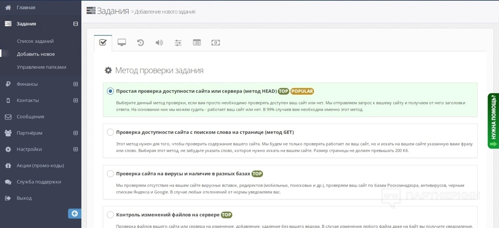Click the exit arrow icon beside Выход
This screenshot has width=499, height=228.
pos(8,198)
